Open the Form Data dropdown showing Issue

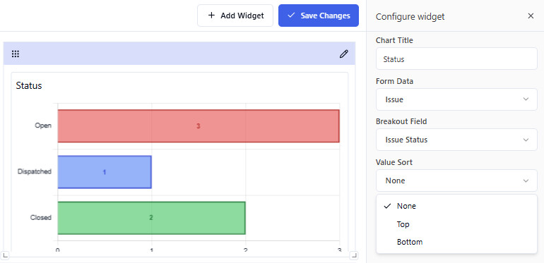click(x=456, y=99)
